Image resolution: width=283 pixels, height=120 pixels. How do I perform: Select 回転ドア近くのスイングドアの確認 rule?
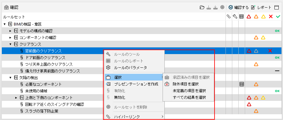(54, 105)
